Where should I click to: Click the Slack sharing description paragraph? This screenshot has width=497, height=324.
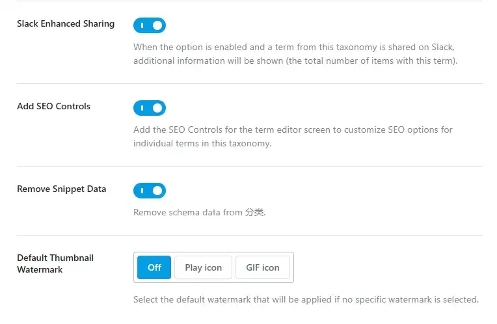pos(295,54)
